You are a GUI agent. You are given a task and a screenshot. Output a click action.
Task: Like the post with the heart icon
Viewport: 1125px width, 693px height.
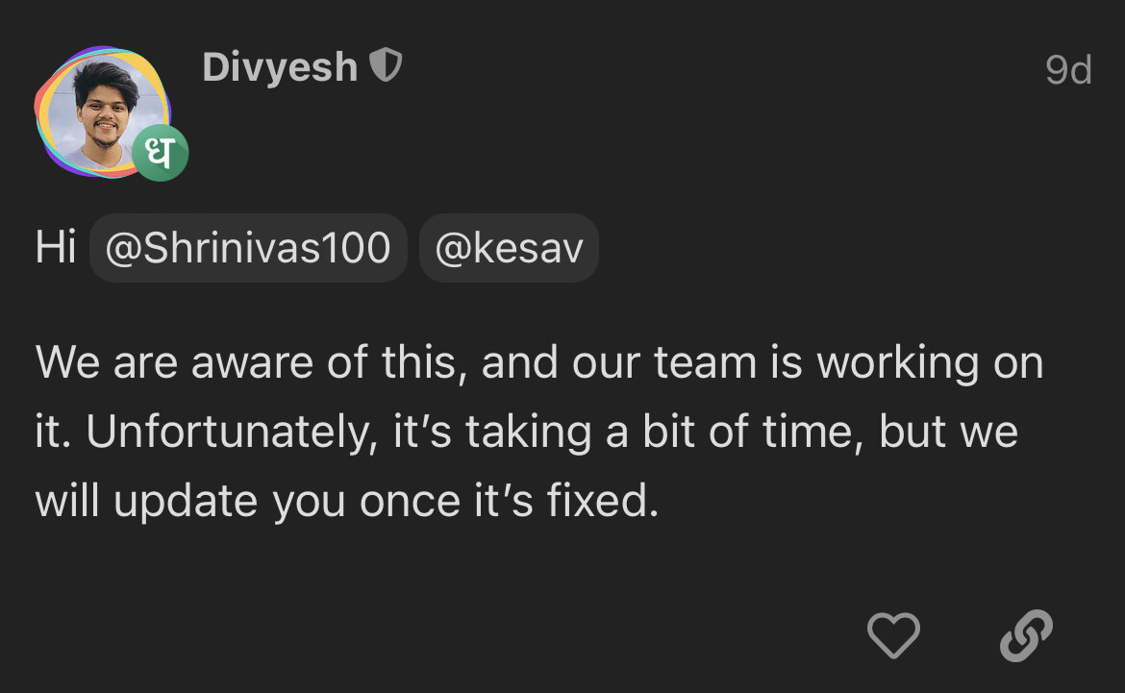click(x=893, y=635)
